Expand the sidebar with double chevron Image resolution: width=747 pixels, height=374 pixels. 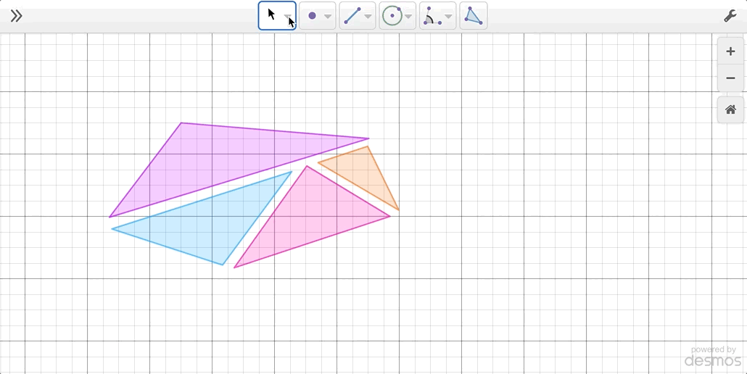[x=16, y=16]
